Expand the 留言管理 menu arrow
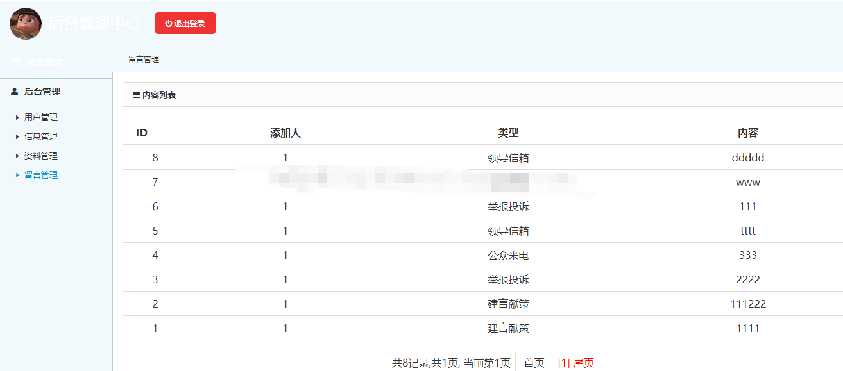 click(x=17, y=175)
